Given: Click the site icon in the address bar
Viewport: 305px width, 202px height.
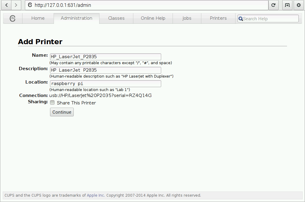Looking at the screenshot, I should coord(30,5).
